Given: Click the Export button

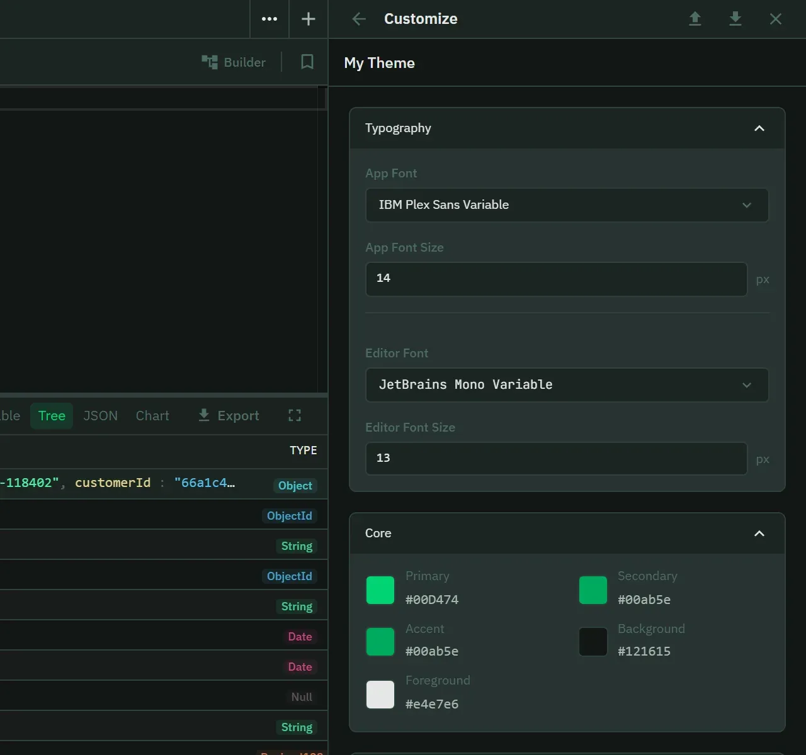Looking at the screenshot, I should tap(229, 416).
